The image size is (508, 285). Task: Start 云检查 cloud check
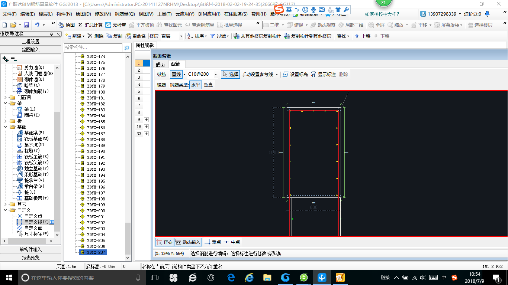point(116,25)
